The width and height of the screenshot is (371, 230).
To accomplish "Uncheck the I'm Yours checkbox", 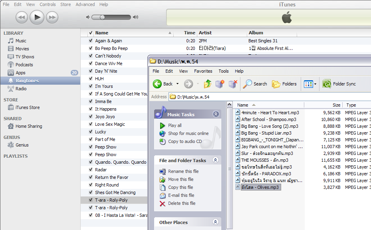I will click(x=91, y=86).
